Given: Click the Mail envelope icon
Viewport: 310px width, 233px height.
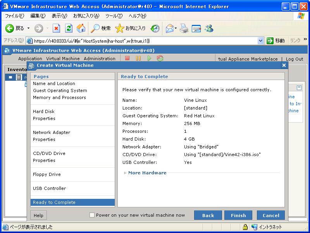Looking at the screenshot, I should coord(170,28).
